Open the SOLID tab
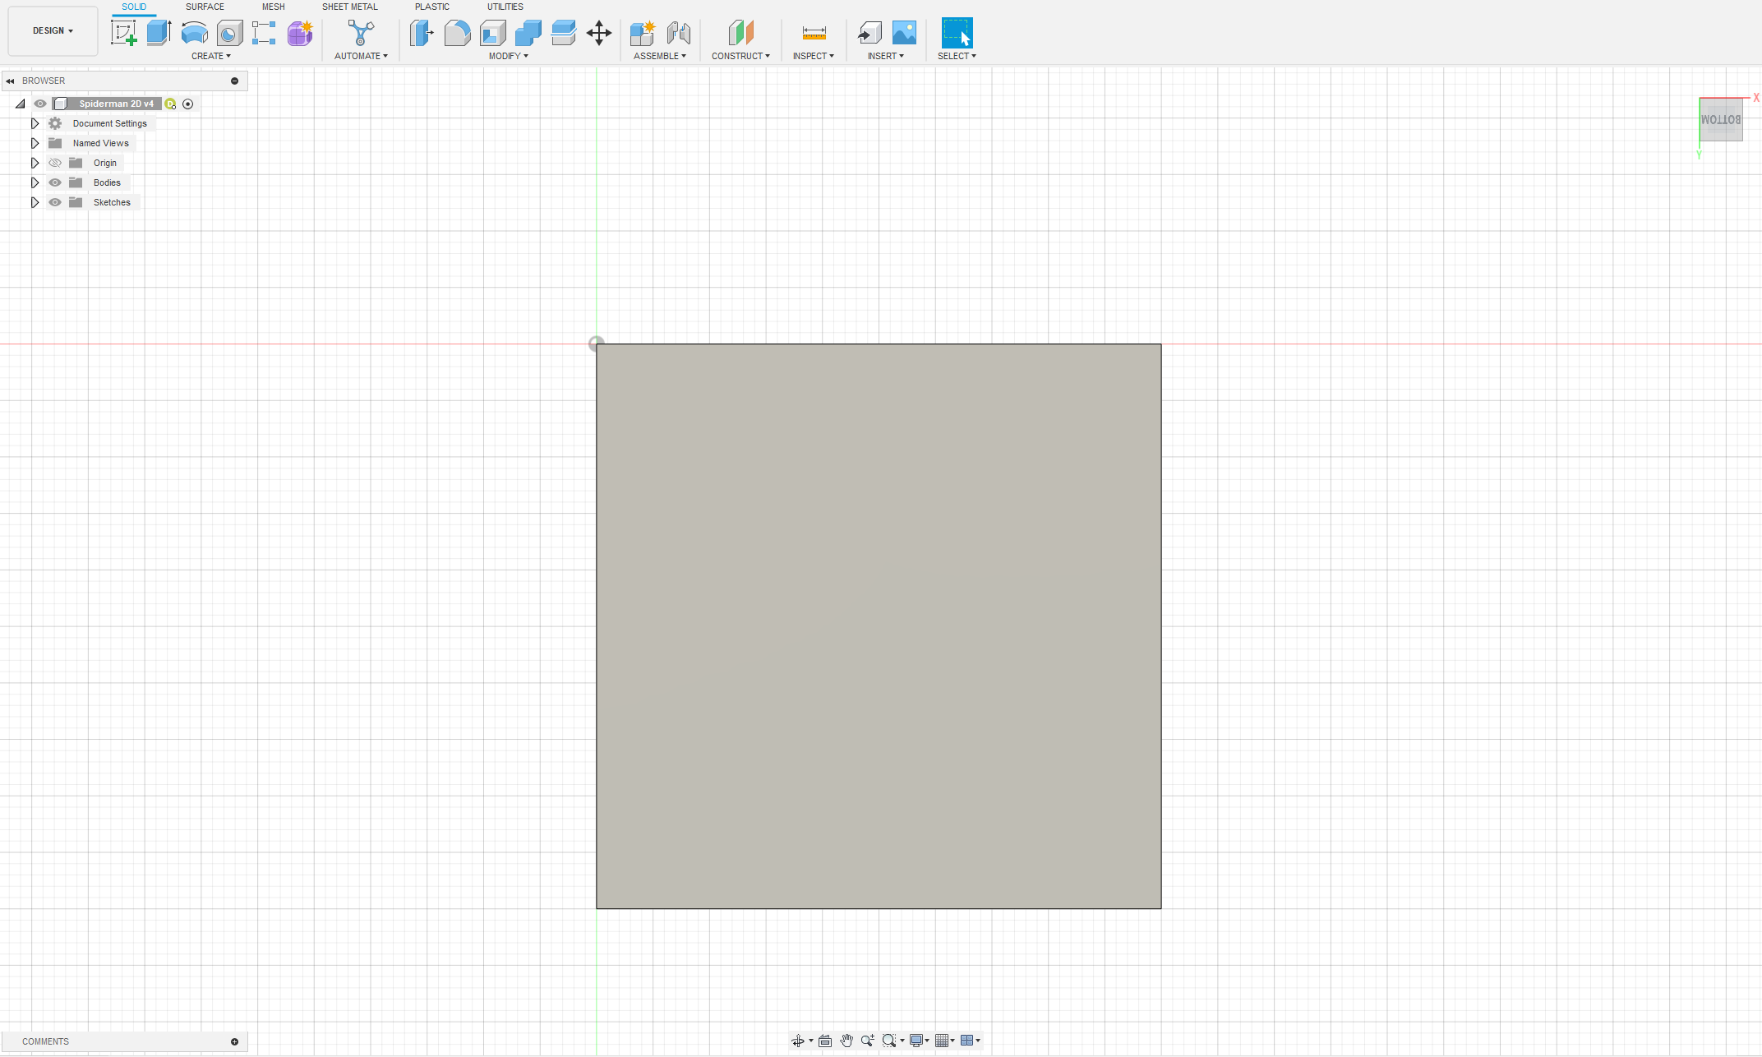 pos(133,7)
